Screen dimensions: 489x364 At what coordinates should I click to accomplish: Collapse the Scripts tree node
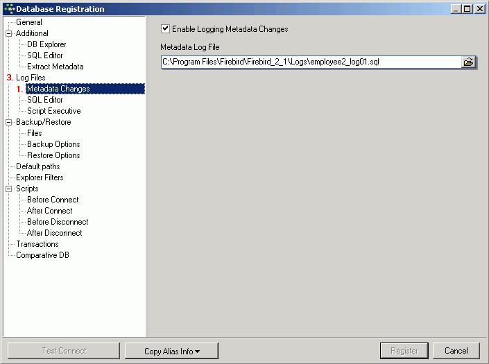(x=9, y=189)
